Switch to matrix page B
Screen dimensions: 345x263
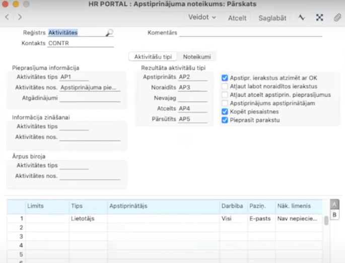pyautogui.click(x=334, y=215)
